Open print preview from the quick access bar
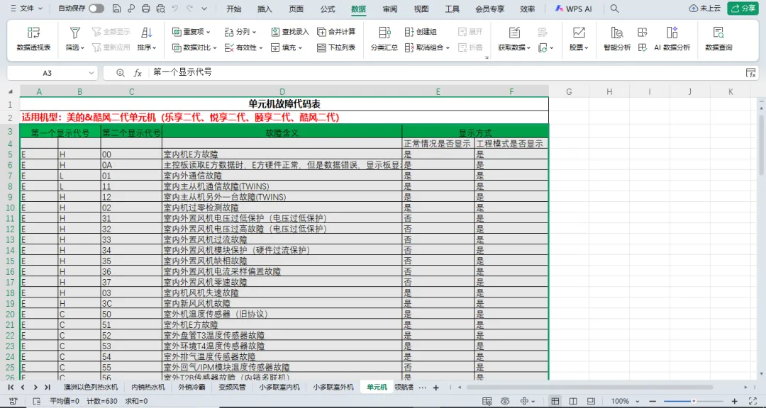Screen dimensions: 766x408 160,8
